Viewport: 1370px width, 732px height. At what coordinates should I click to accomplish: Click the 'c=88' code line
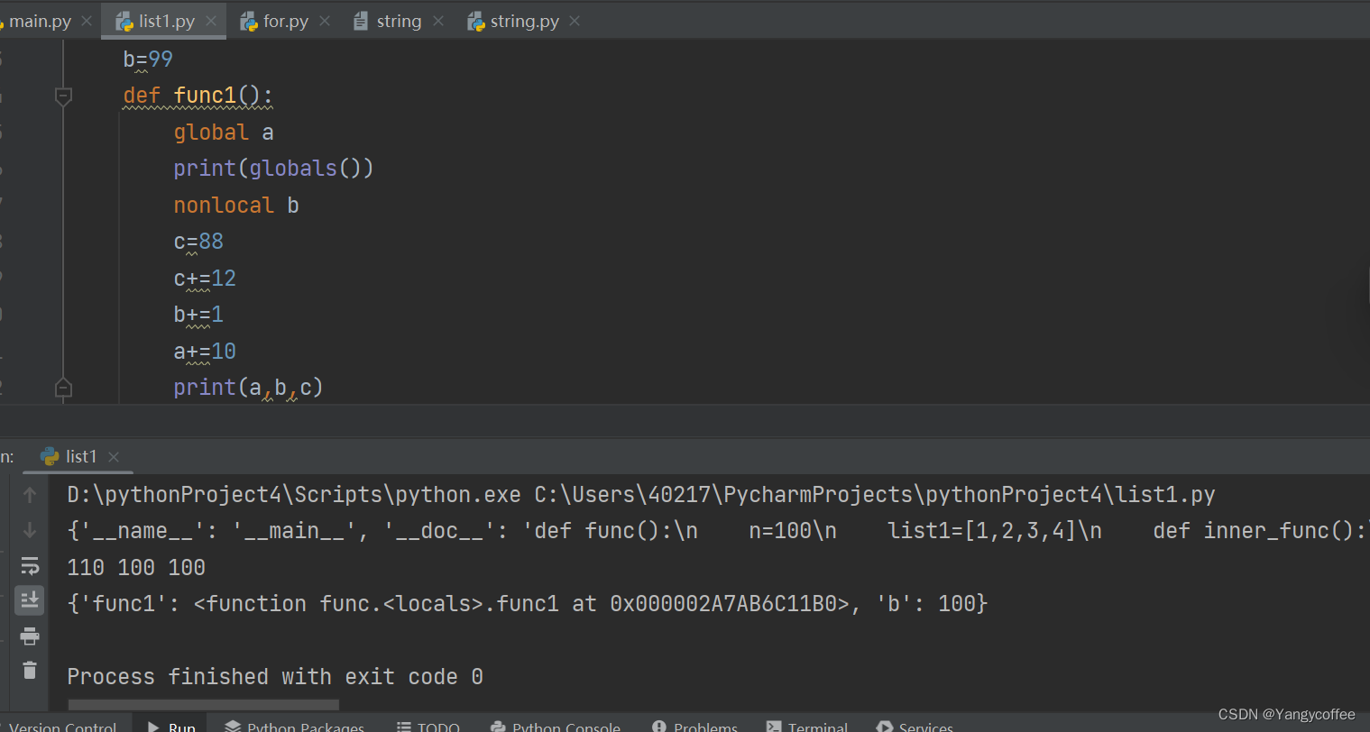tap(198, 242)
